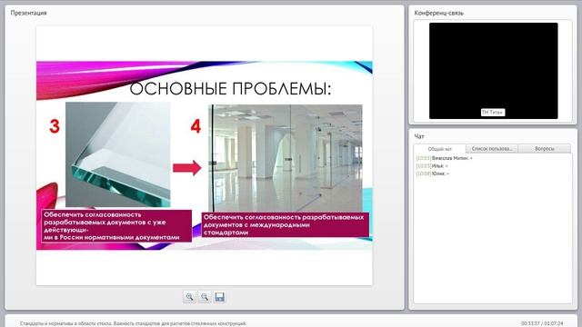This screenshot has width=582, height=327.
Task: Switch to the Общий чат tab
Action: [x=440, y=149]
